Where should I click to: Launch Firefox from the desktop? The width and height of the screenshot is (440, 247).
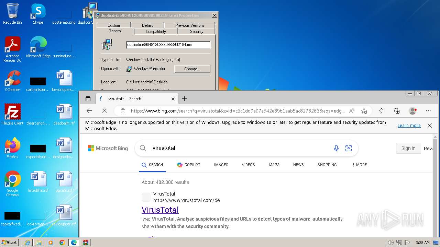coord(12,148)
